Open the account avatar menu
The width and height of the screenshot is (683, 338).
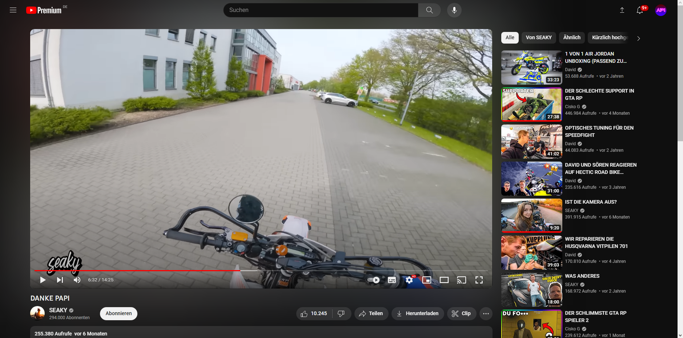tap(660, 10)
